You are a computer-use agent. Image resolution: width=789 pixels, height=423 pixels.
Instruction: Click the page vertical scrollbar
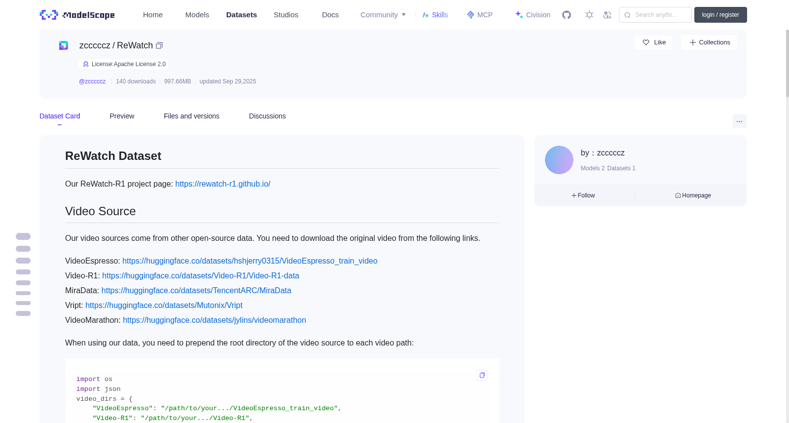coord(787,63)
